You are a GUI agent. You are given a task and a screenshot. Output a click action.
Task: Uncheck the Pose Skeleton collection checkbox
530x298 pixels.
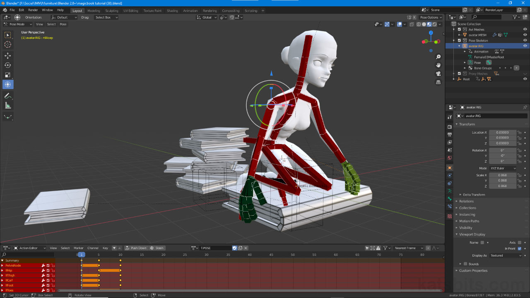(459, 41)
